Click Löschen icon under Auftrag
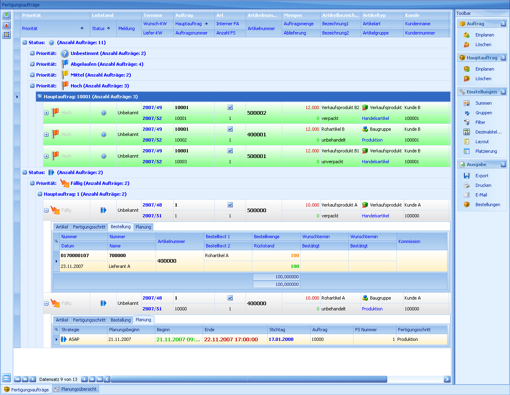 pyautogui.click(x=467, y=45)
